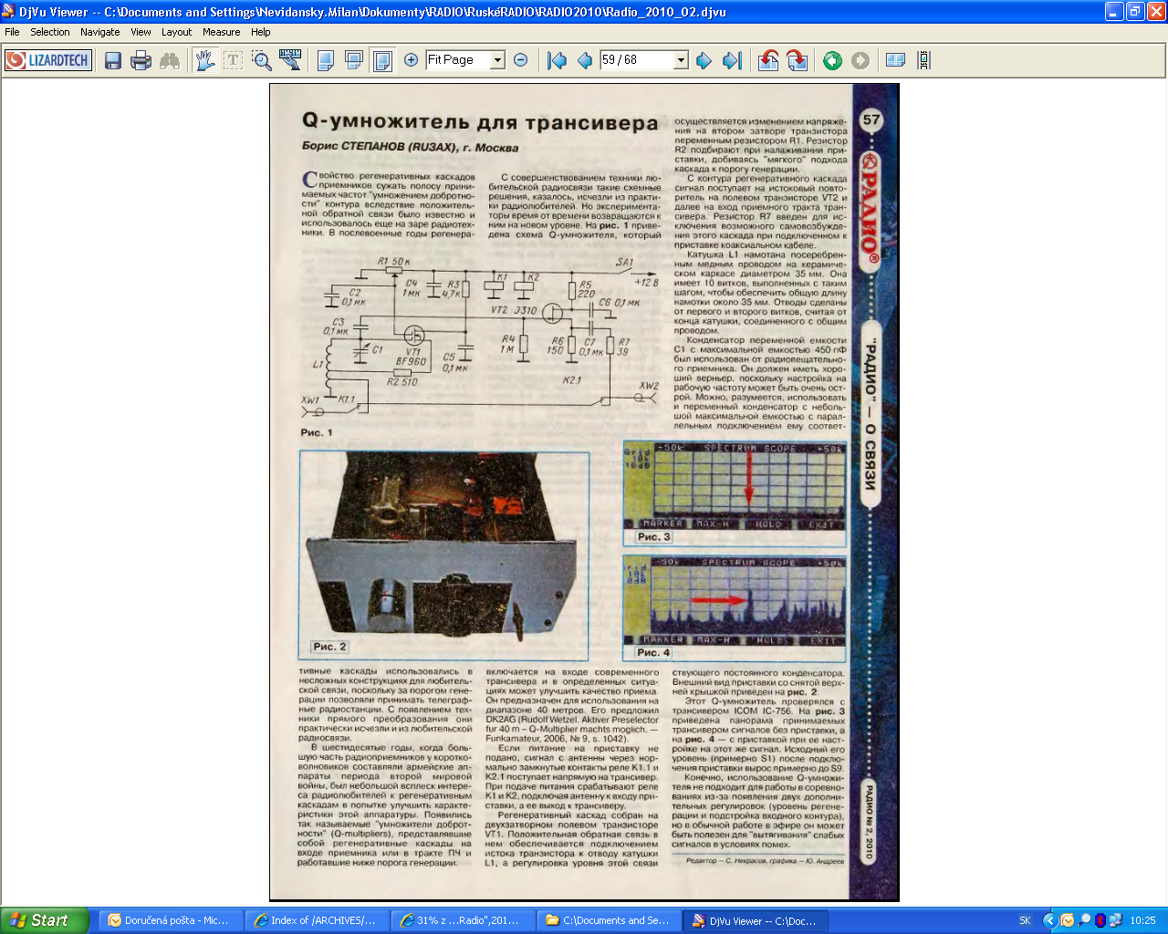This screenshot has width=1168, height=934.
Task: Switch to single page layout
Action: pos(326,60)
